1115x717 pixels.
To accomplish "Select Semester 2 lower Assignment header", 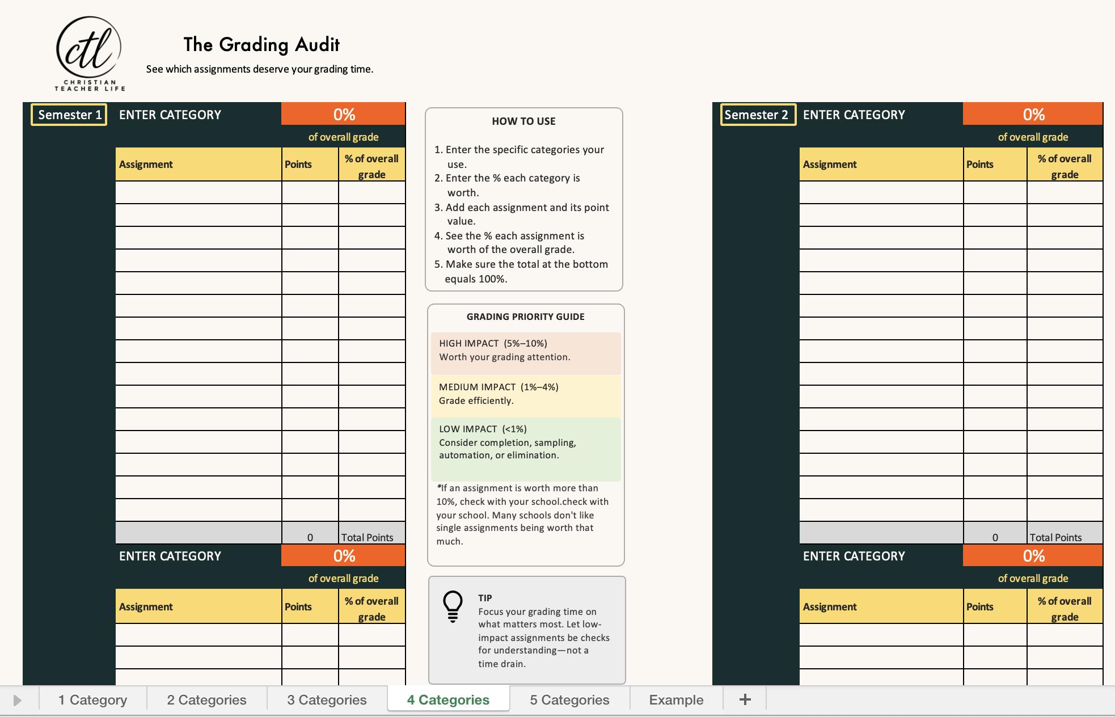I will 881,607.
